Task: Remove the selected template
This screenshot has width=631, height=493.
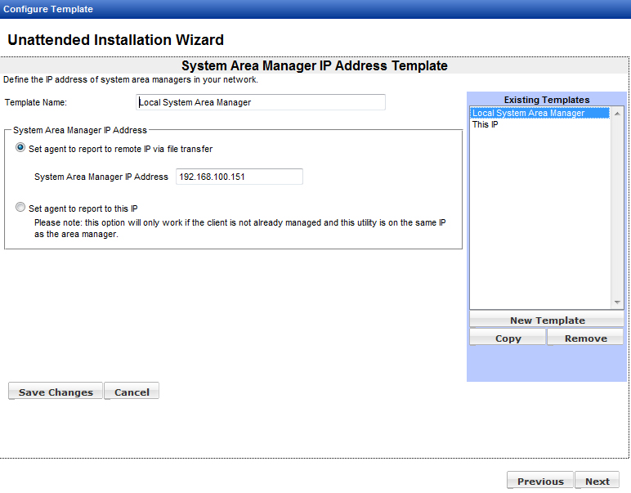Action: coord(585,338)
